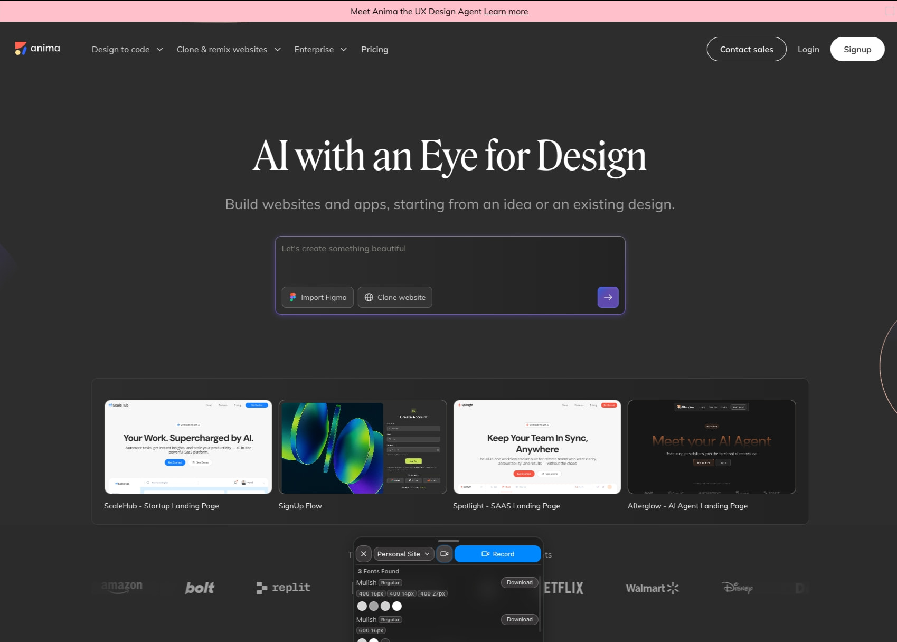Expand the Design to code menu
This screenshot has width=897, height=642.
127,49
